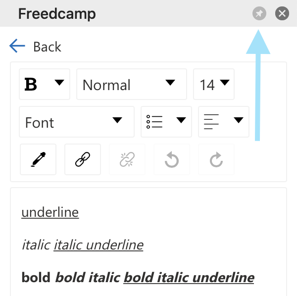Close the Freedcamp panel

[282, 13]
